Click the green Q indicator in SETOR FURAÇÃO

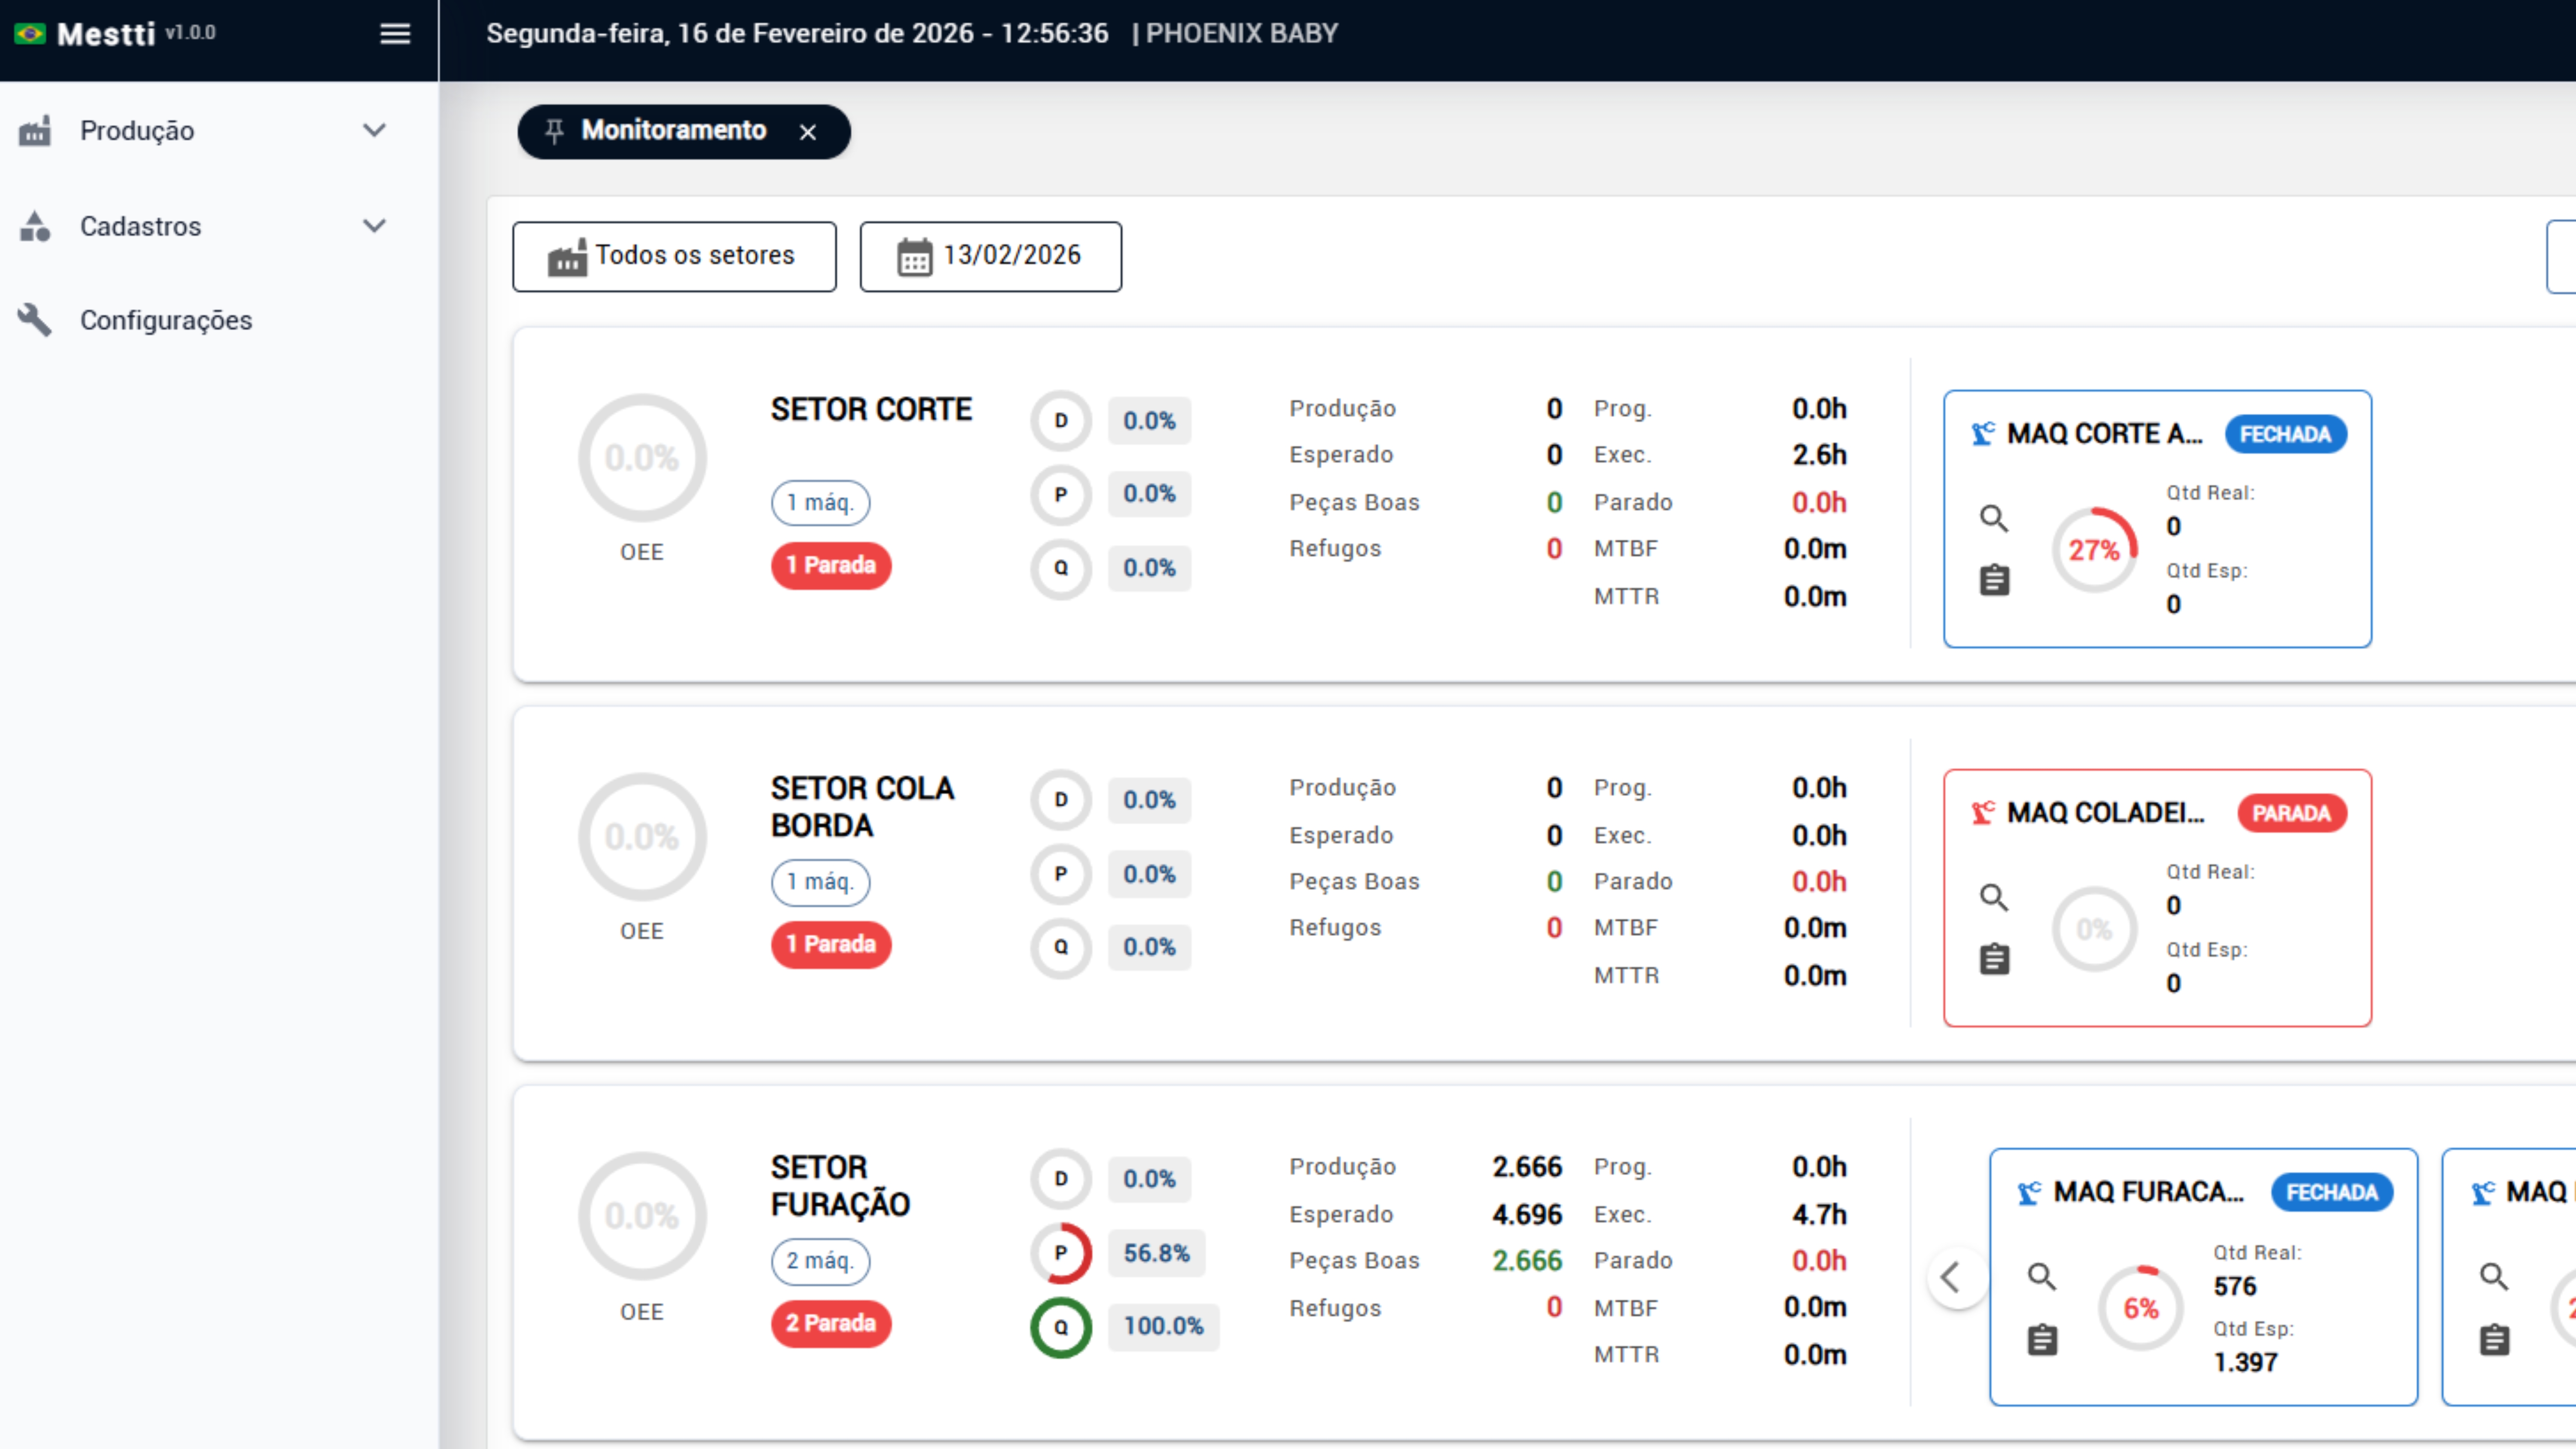point(1061,1327)
